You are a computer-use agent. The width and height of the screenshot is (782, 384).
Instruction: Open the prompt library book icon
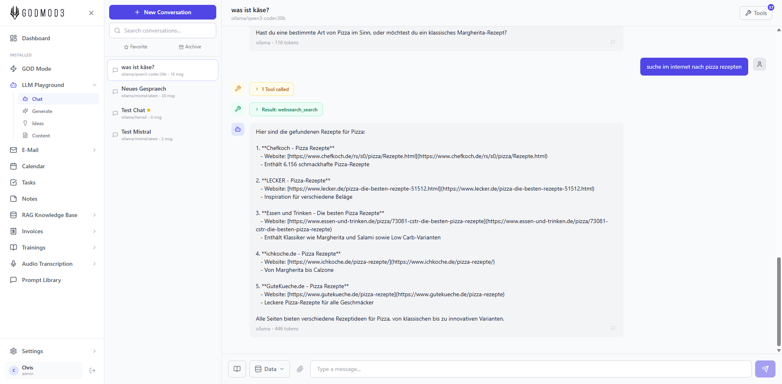[x=237, y=369]
